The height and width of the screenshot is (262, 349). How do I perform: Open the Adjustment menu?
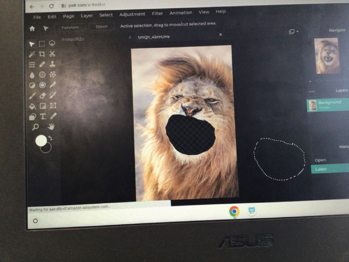(x=132, y=14)
